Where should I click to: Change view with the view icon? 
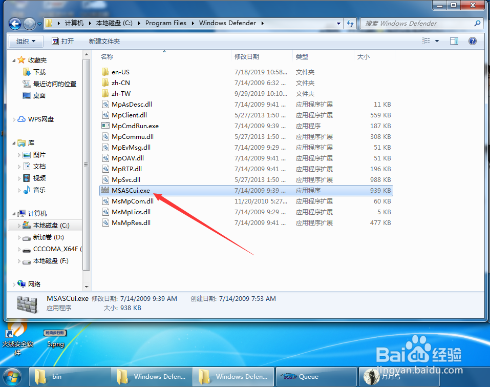click(x=425, y=41)
